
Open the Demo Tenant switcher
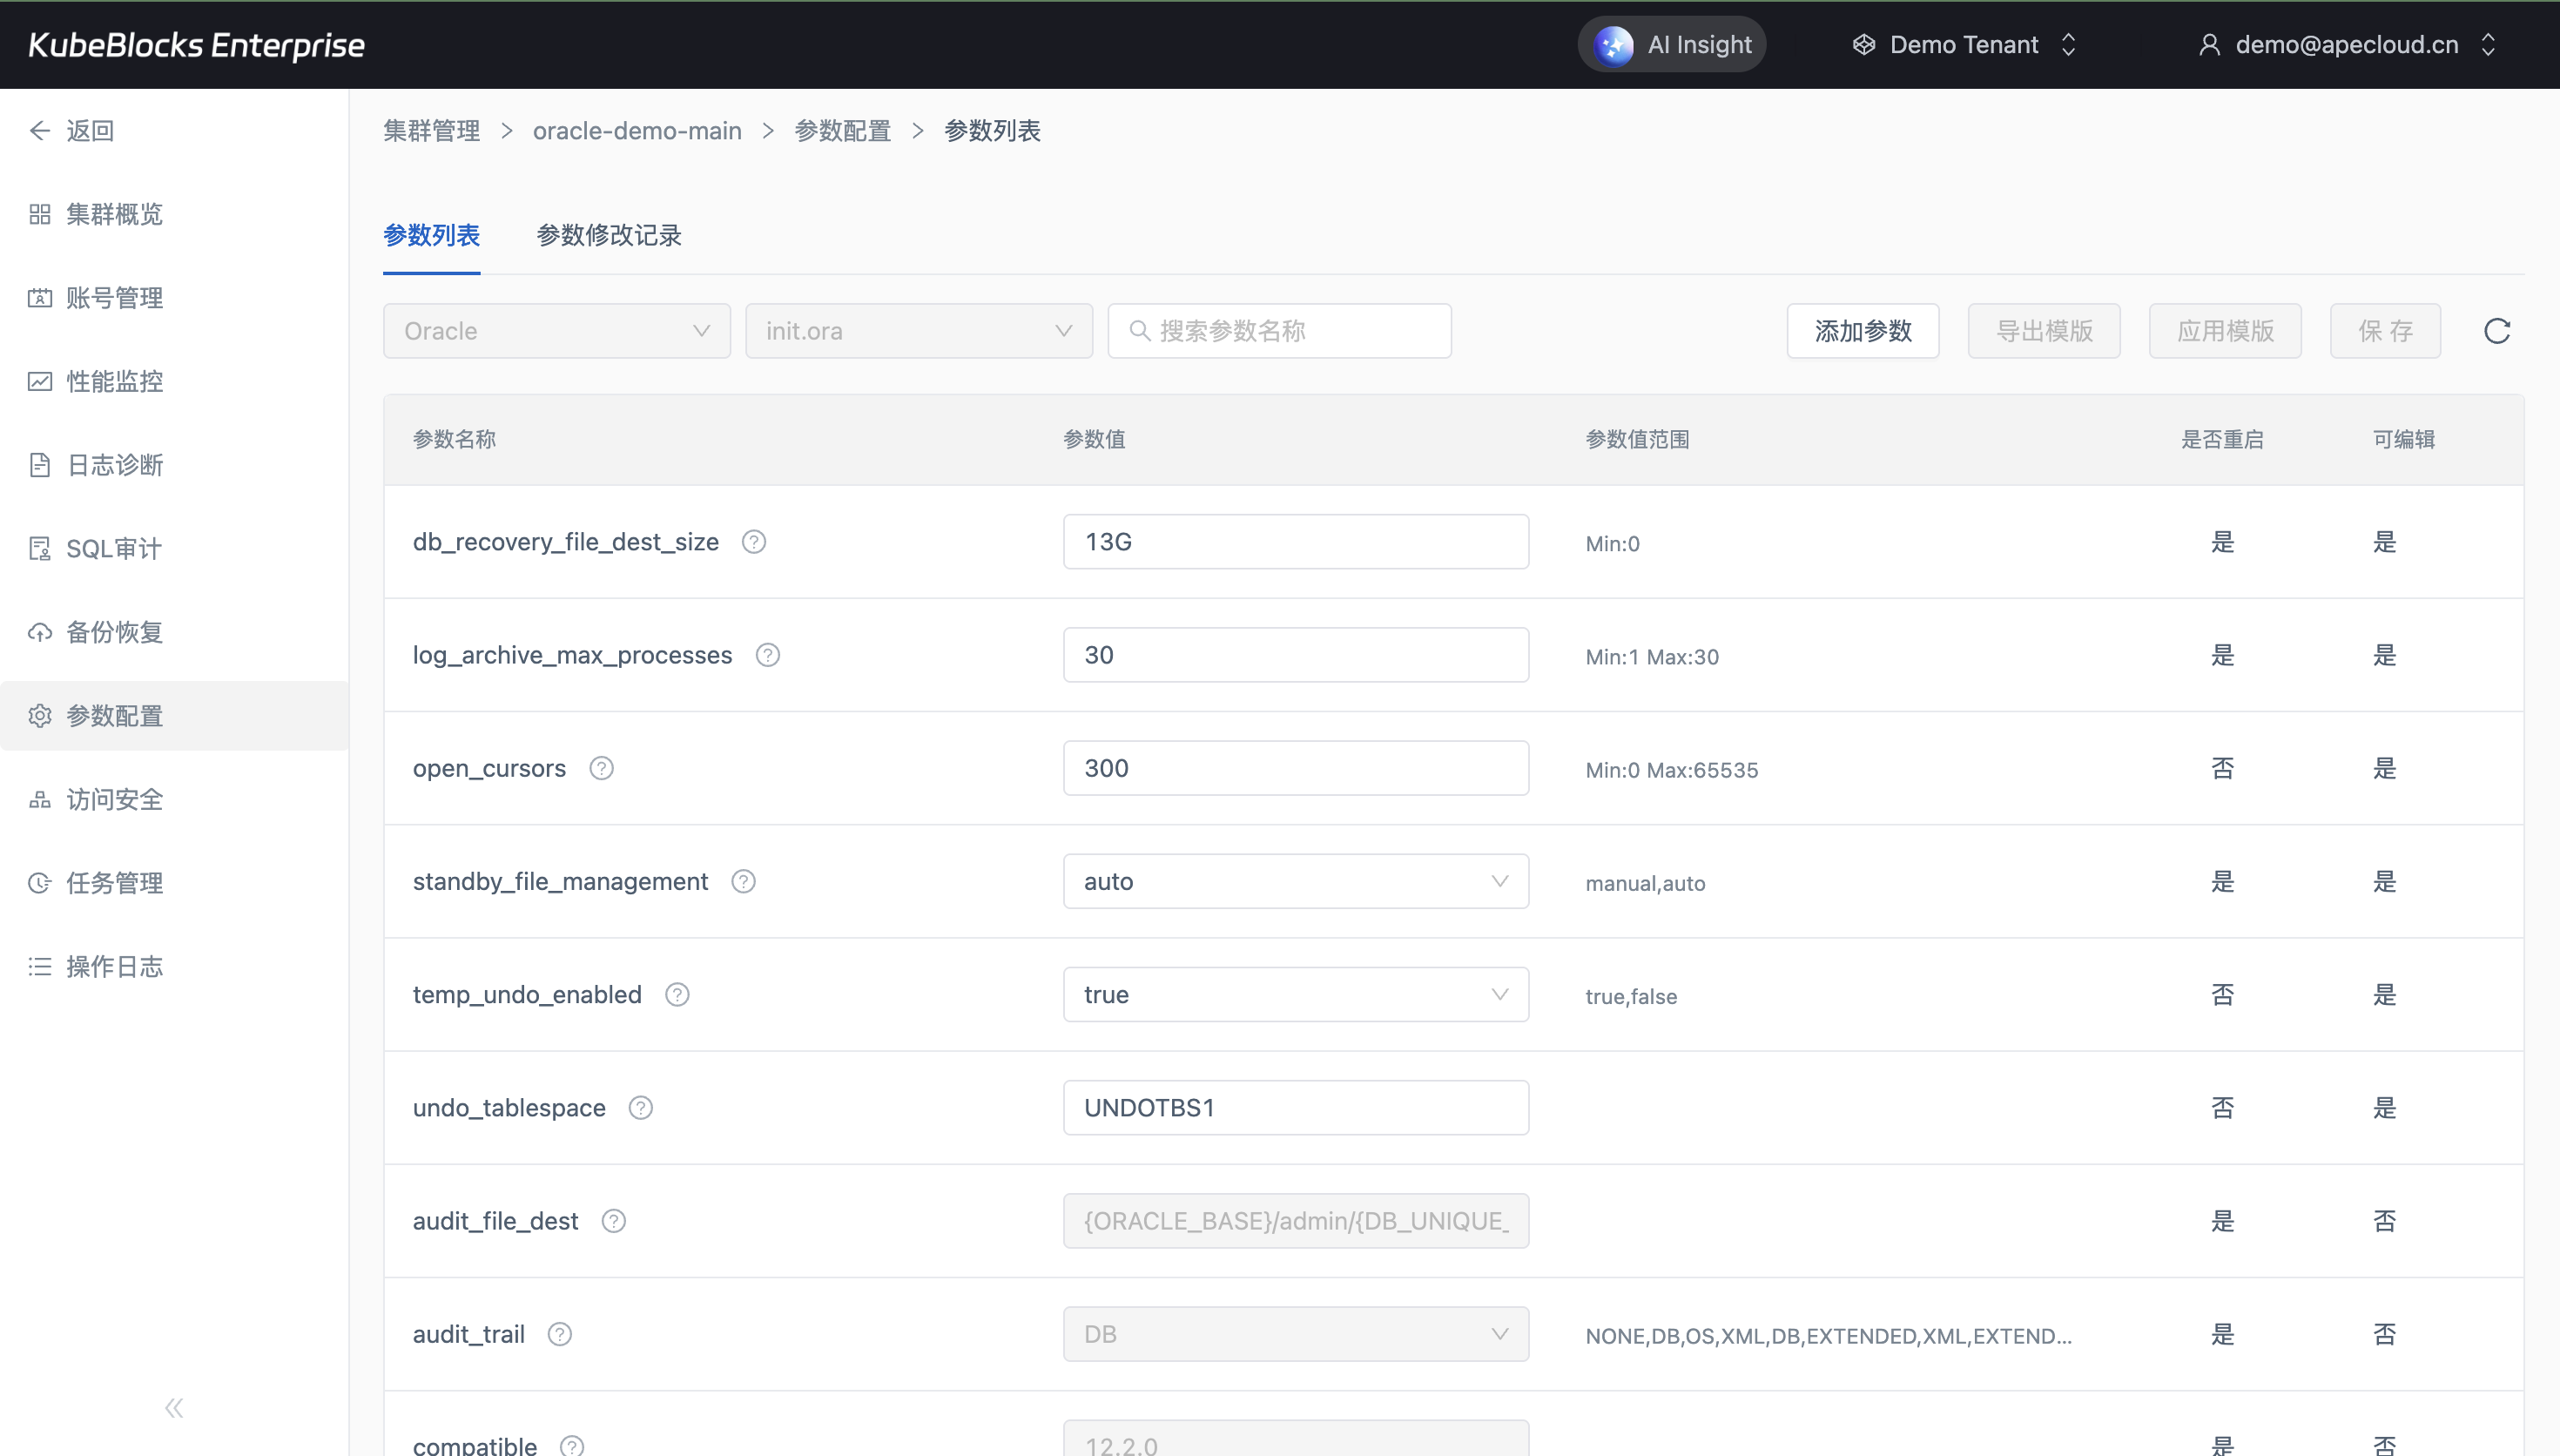click(x=1964, y=45)
